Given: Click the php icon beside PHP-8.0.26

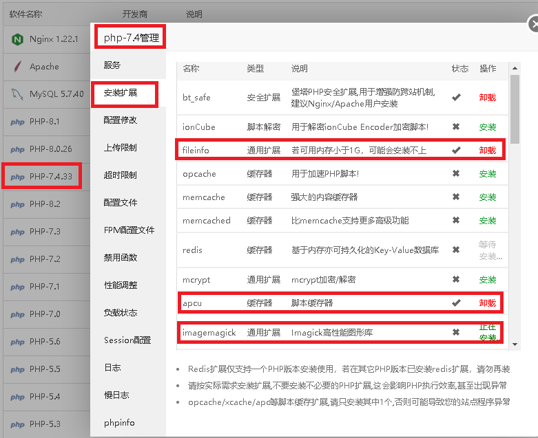Looking at the screenshot, I should (17, 149).
